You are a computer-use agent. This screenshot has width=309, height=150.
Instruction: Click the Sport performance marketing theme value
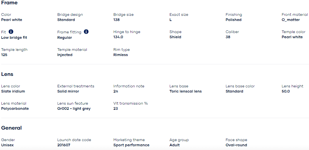(131, 145)
